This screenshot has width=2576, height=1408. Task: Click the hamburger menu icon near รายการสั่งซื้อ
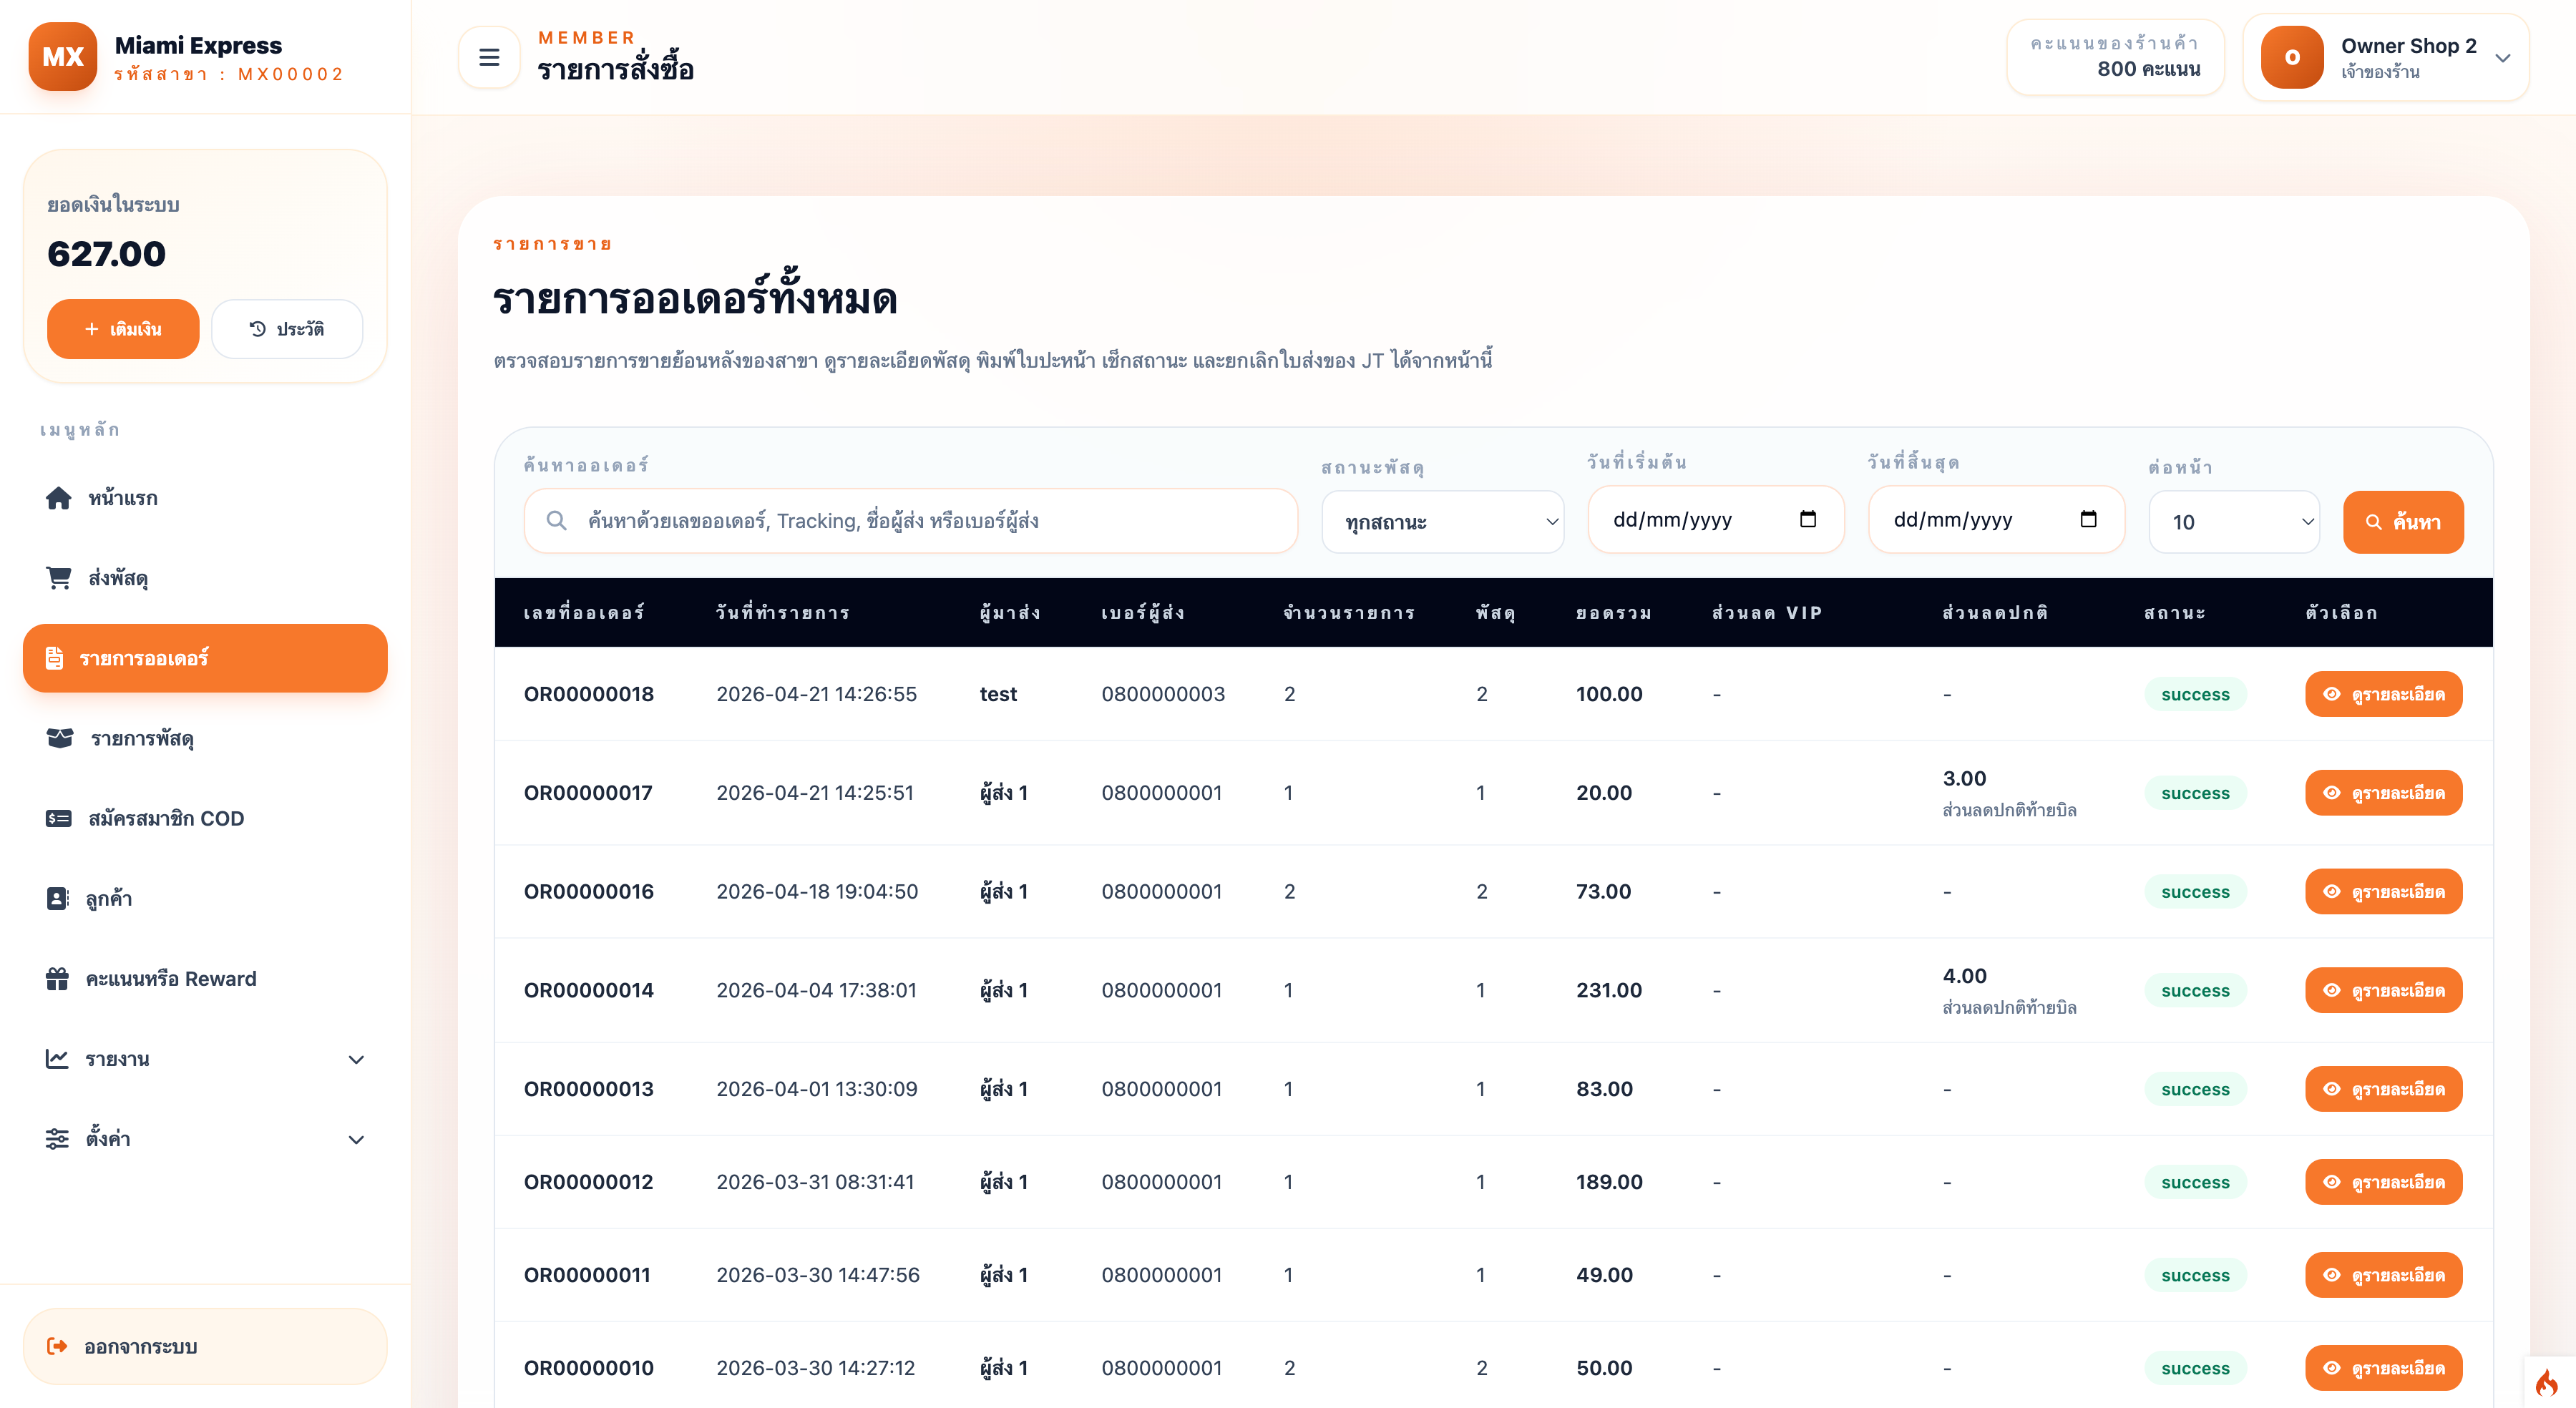pos(489,57)
